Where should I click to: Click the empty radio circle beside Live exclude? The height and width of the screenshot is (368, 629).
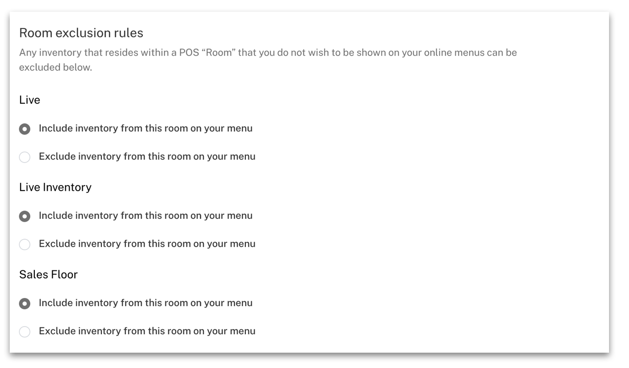[x=25, y=157]
